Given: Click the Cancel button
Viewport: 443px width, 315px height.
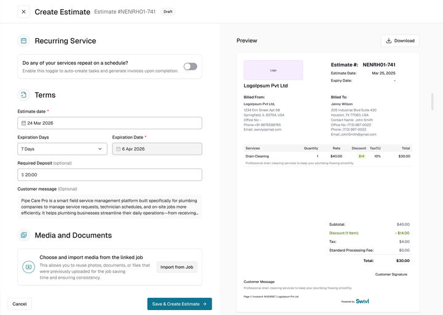Looking at the screenshot, I should click(x=20, y=304).
